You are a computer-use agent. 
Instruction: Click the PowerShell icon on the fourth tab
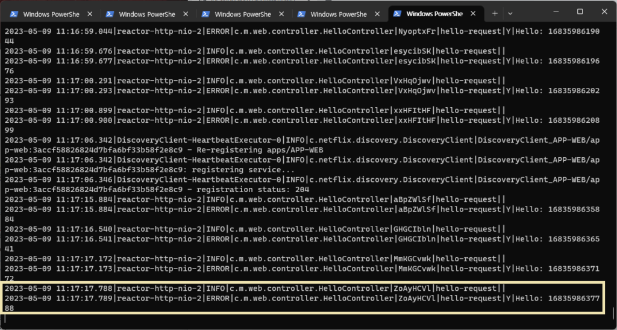pos(301,14)
